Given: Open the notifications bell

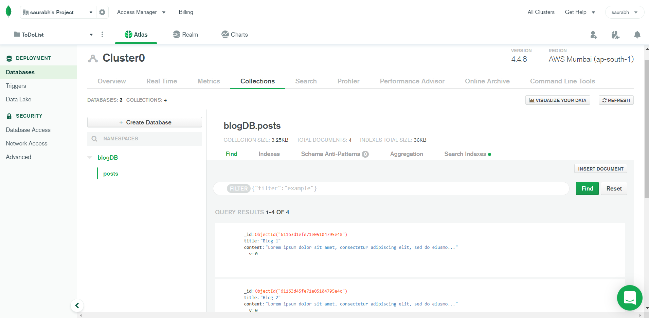Looking at the screenshot, I should point(637,35).
